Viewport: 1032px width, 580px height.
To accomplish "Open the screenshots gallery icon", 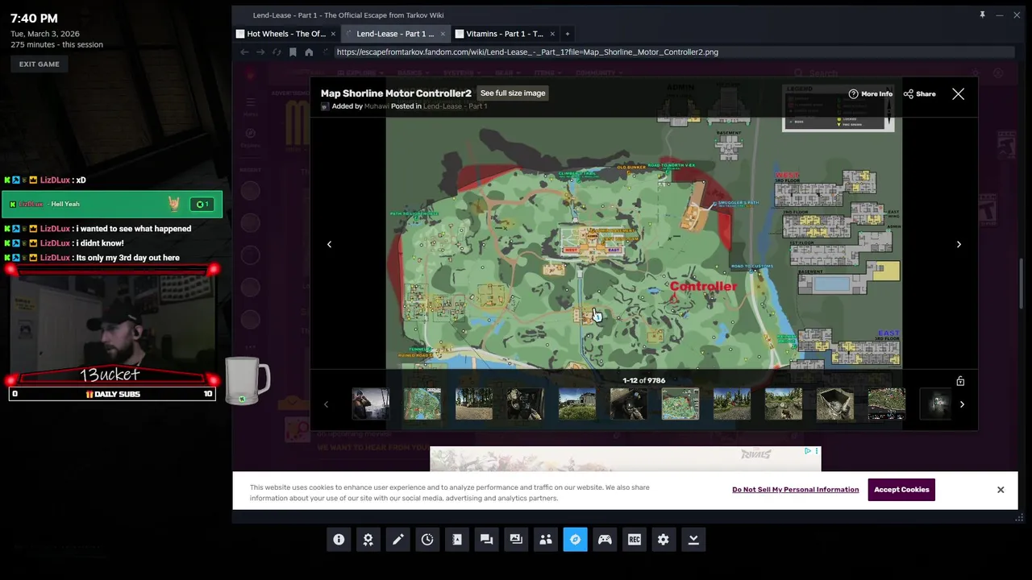I will click(x=516, y=540).
